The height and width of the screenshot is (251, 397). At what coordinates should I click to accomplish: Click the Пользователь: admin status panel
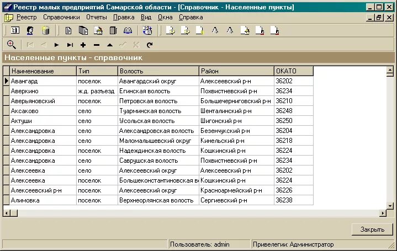209,244
